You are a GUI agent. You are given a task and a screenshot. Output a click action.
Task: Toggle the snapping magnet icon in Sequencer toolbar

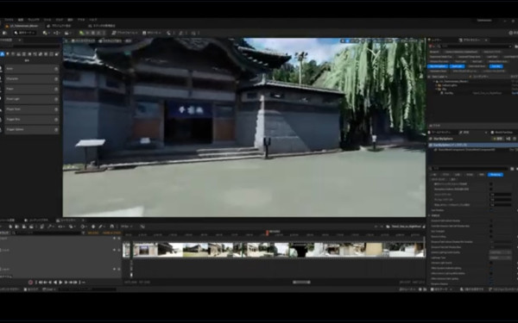click(x=111, y=227)
